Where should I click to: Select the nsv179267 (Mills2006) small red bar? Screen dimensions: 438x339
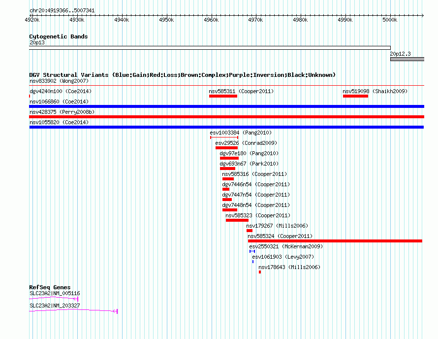click(250, 231)
